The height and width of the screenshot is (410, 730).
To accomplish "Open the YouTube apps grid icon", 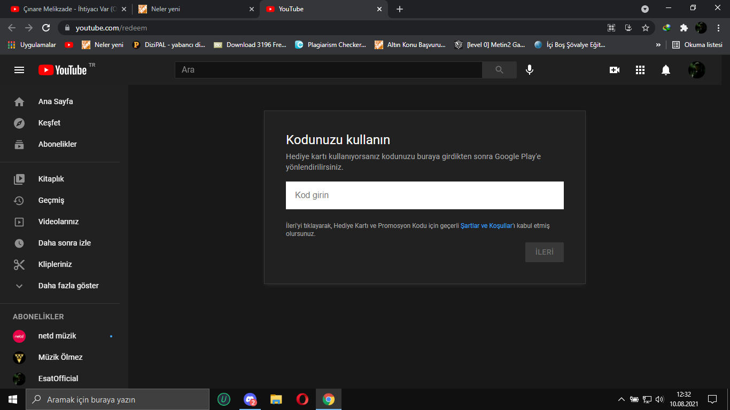I will (x=640, y=70).
